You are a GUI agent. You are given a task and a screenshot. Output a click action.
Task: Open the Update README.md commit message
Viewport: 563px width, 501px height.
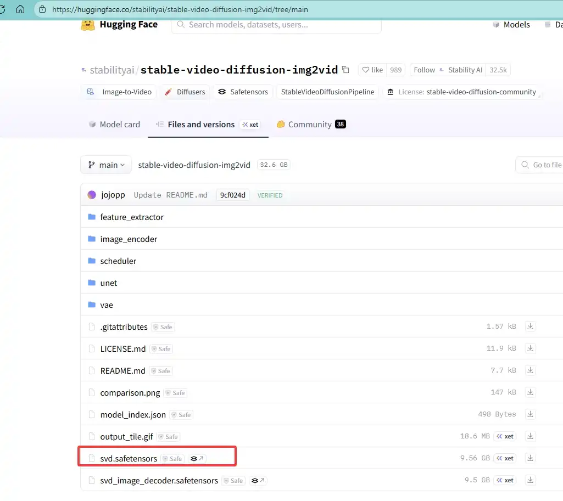click(x=171, y=195)
